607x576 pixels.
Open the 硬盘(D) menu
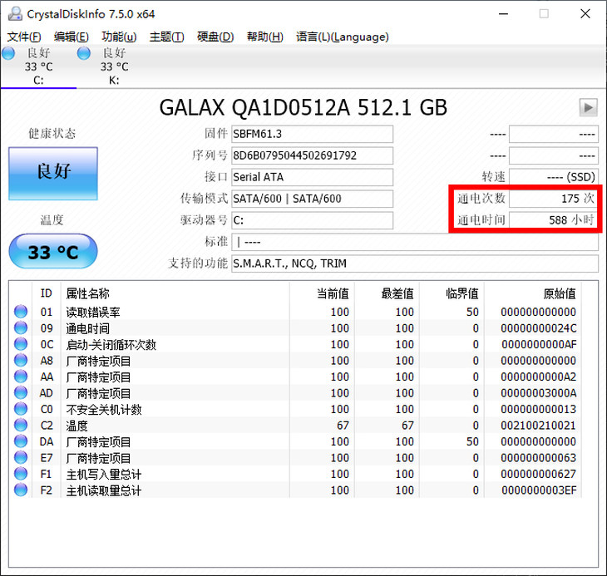coord(215,37)
